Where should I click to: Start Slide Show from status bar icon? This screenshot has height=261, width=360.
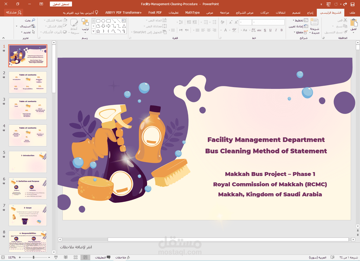click(x=56, y=257)
